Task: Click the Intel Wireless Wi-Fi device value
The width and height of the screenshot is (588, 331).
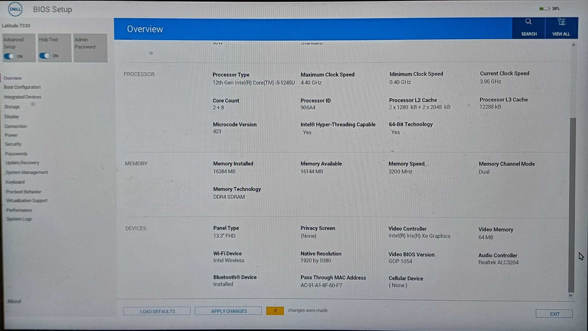Action: [x=229, y=261]
